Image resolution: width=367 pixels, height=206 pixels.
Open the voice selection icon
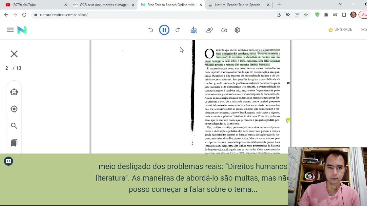click(x=210, y=30)
